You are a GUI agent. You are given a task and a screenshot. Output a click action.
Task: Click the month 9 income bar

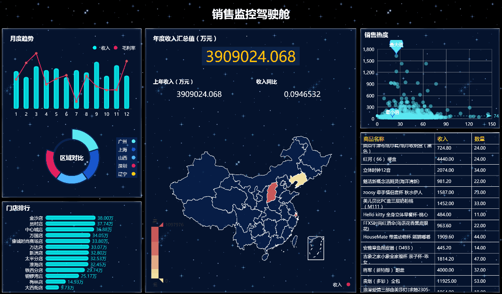[96, 85]
